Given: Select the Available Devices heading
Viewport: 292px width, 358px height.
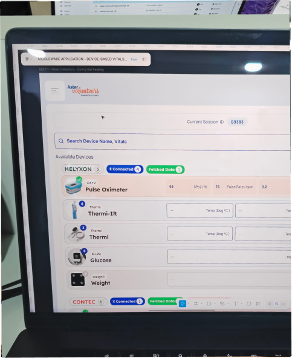Looking at the screenshot, I should point(74,157).
